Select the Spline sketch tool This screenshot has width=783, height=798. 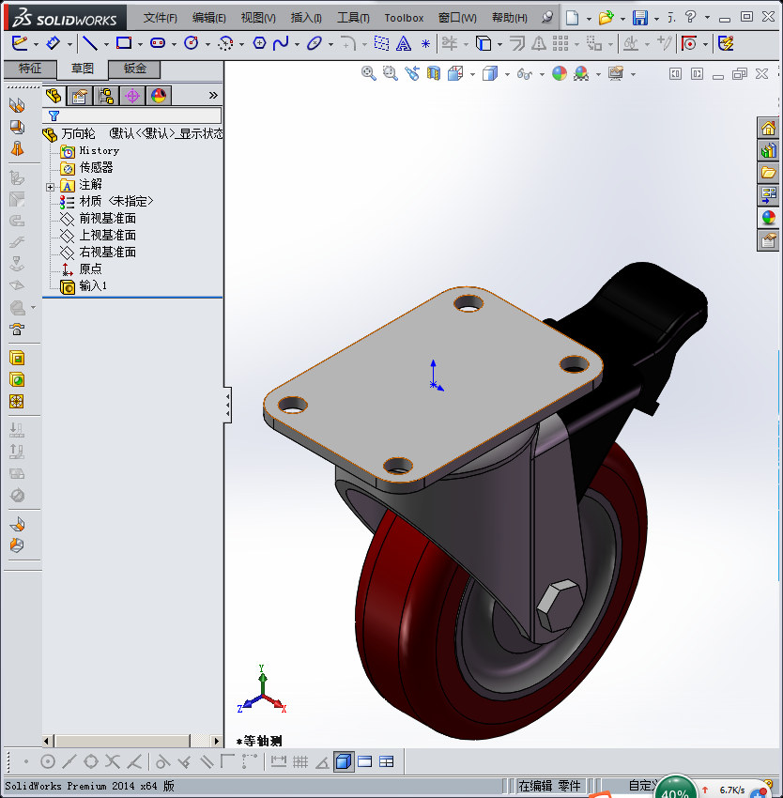click(281, 43)
